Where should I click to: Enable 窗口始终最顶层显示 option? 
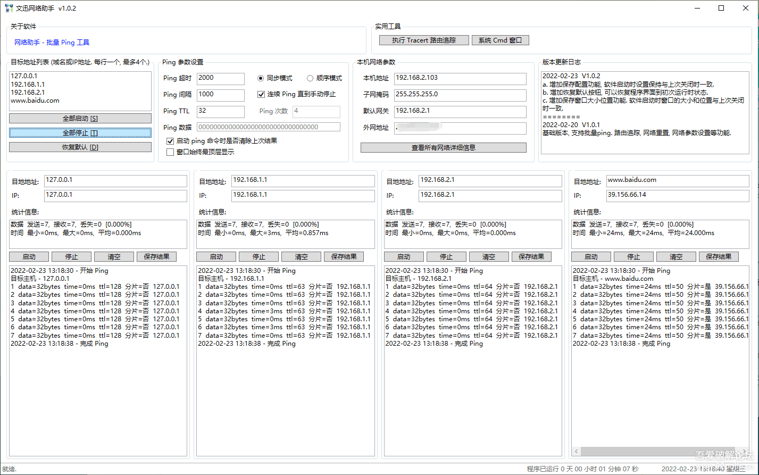(x=170, y=152)
